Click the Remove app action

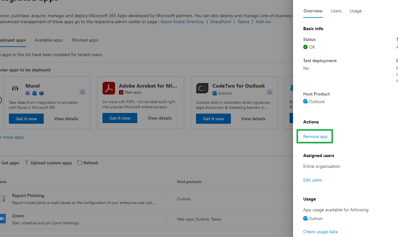[315, 136]
